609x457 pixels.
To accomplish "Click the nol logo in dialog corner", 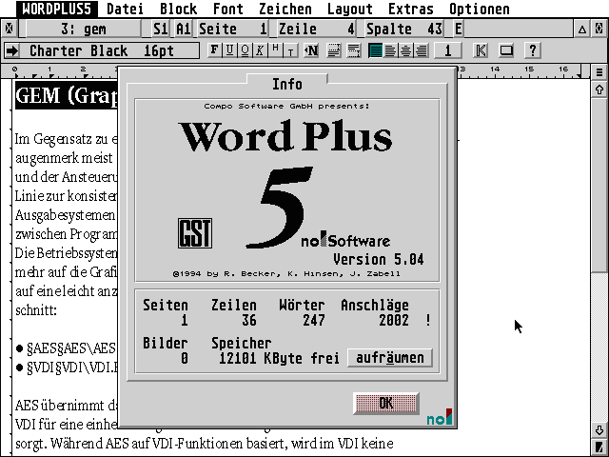I will coord(440,417).
